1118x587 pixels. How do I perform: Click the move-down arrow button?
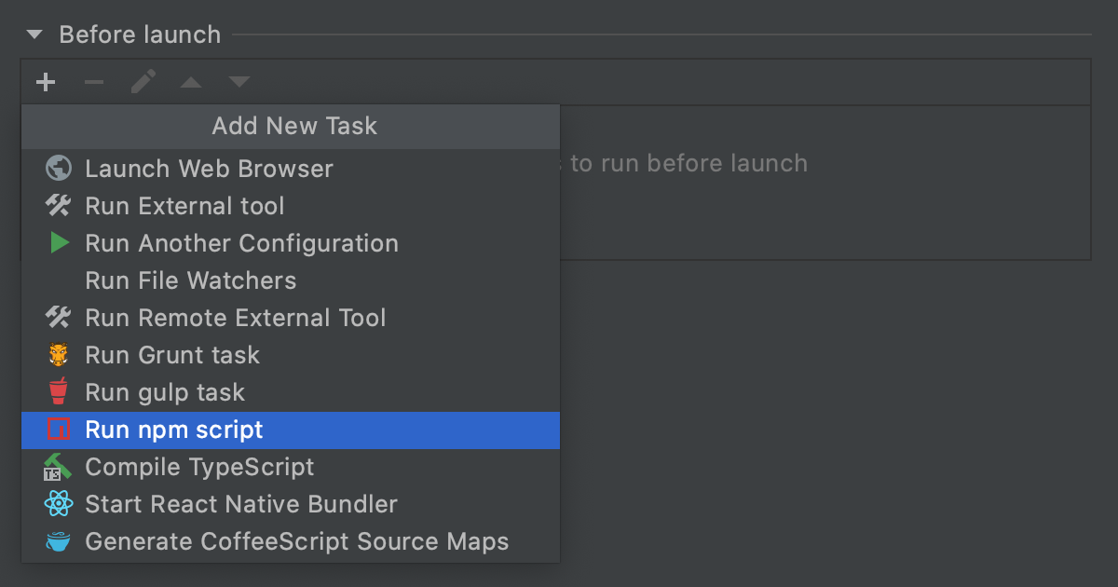pyautogui.click(x=239, y=82)
